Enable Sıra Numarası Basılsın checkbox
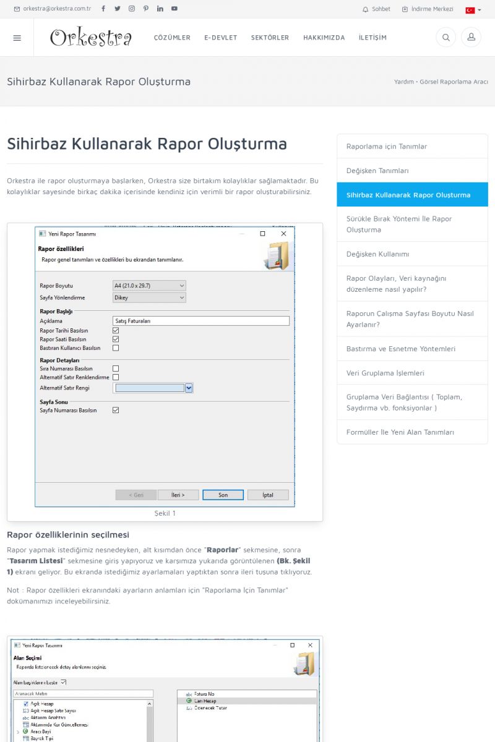The image size is (495, 742). point(116,369)
